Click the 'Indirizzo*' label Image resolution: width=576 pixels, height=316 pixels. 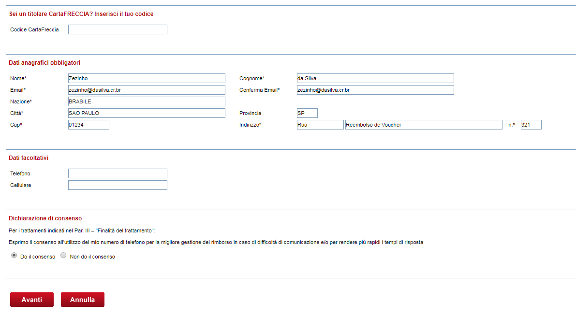click(251, 125)
